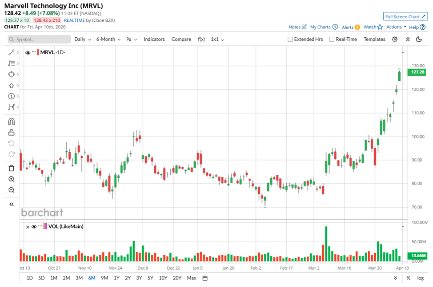Select the 3M range tab
433x287 pixels.
(79, 278)
